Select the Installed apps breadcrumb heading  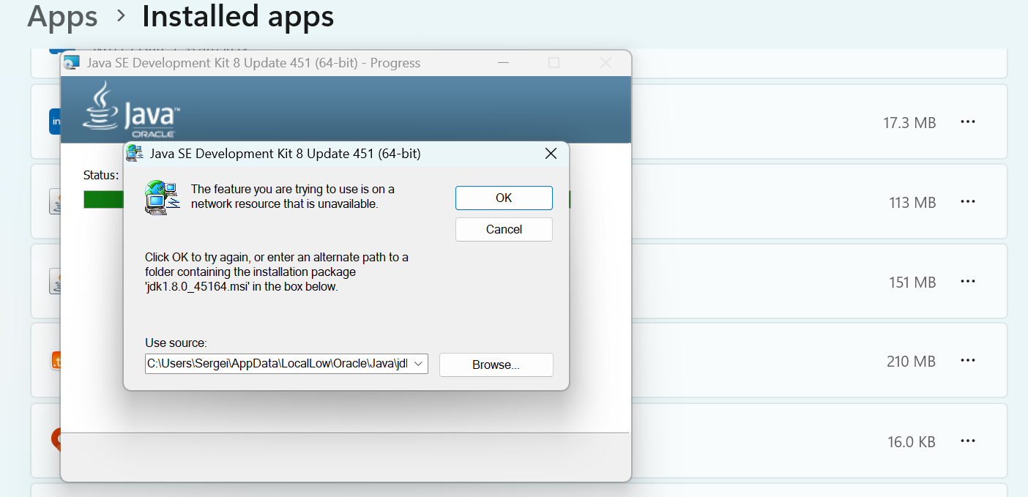click(x=238, y=16)
